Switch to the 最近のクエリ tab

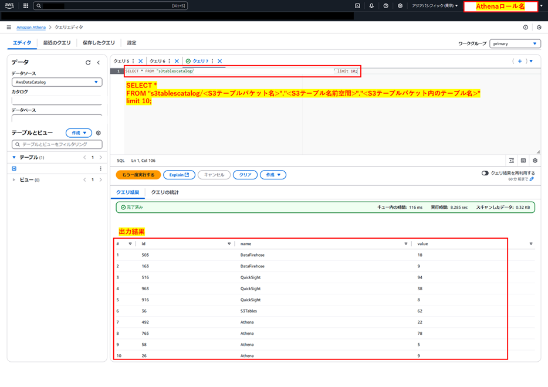(x=56, y=42)
